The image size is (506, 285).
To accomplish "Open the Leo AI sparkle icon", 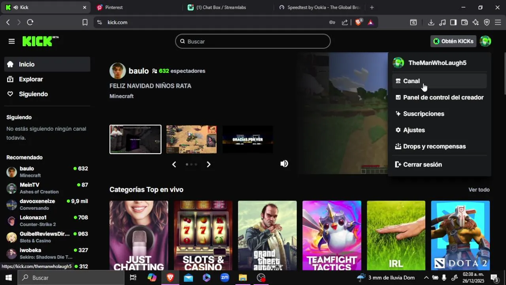I will pos(476,23).
